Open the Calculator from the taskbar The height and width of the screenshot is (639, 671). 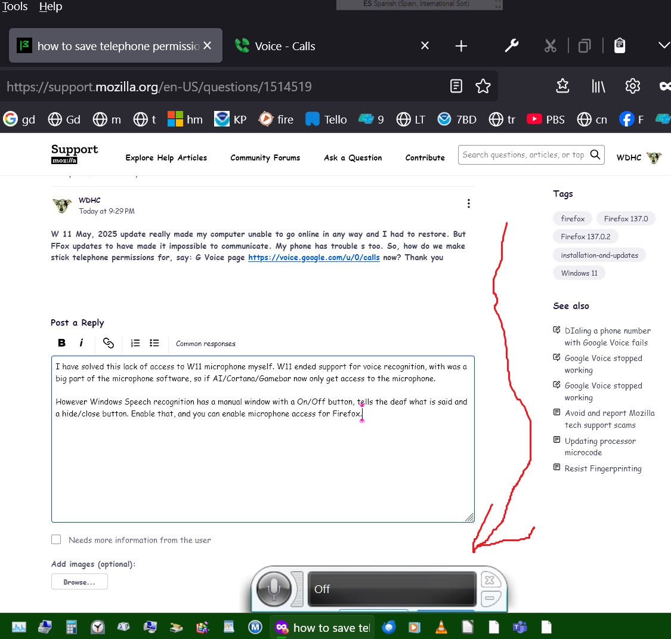click(x=71, y=627)
